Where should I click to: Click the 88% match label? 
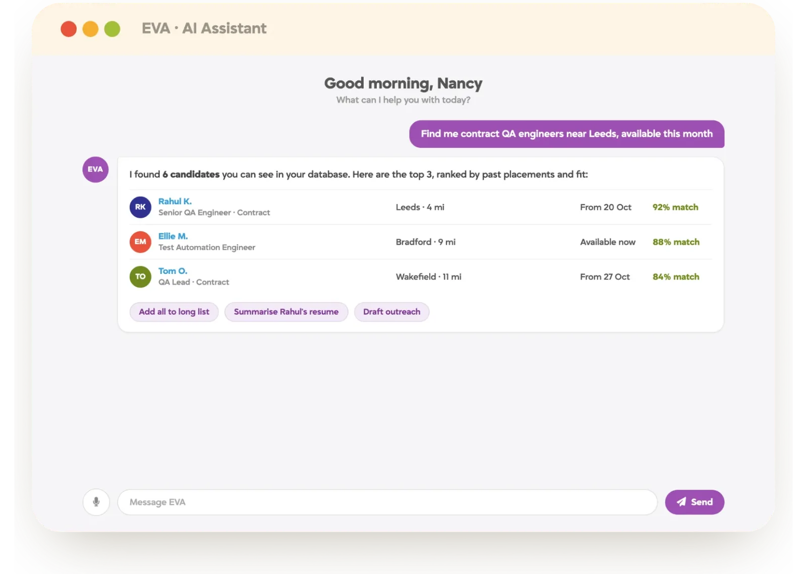tap(676, 242)
